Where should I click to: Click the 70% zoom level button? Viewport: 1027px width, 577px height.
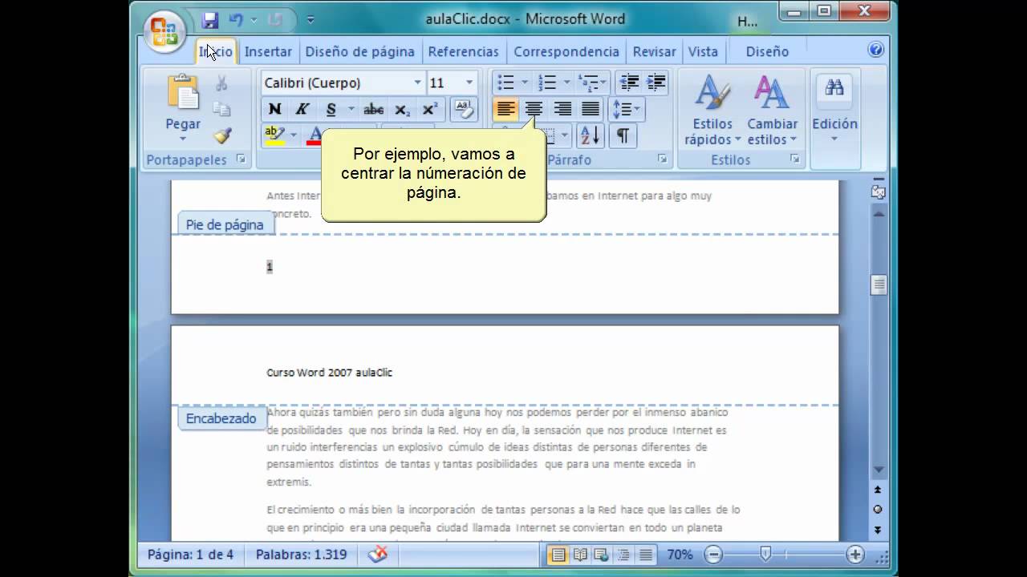tap(680, 554)
